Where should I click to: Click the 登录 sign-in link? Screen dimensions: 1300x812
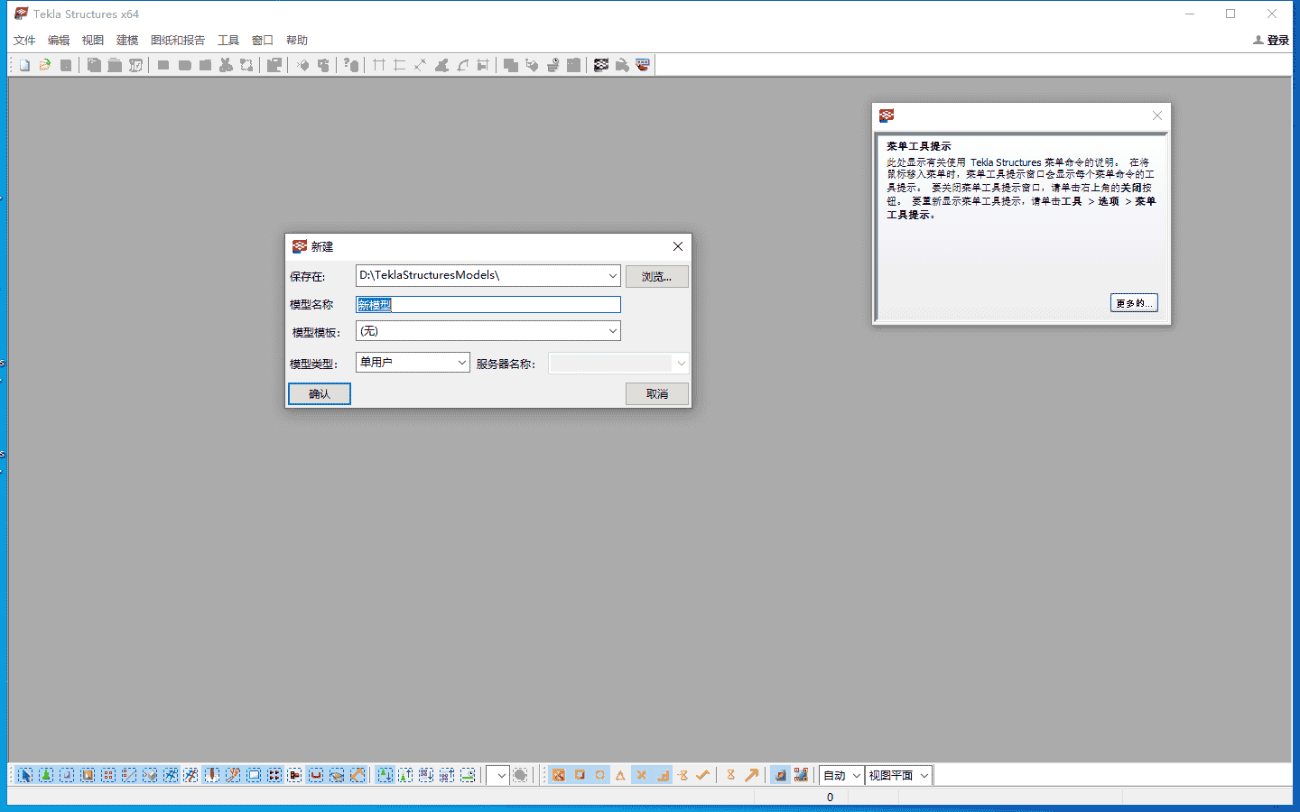point(1271,40)
